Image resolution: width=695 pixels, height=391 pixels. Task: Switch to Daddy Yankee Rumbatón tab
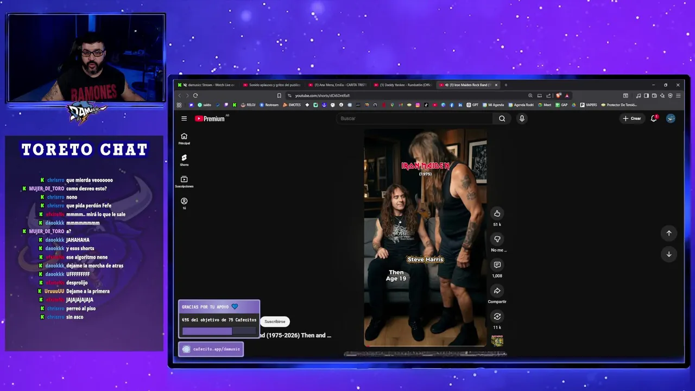(x=403, y=85)
